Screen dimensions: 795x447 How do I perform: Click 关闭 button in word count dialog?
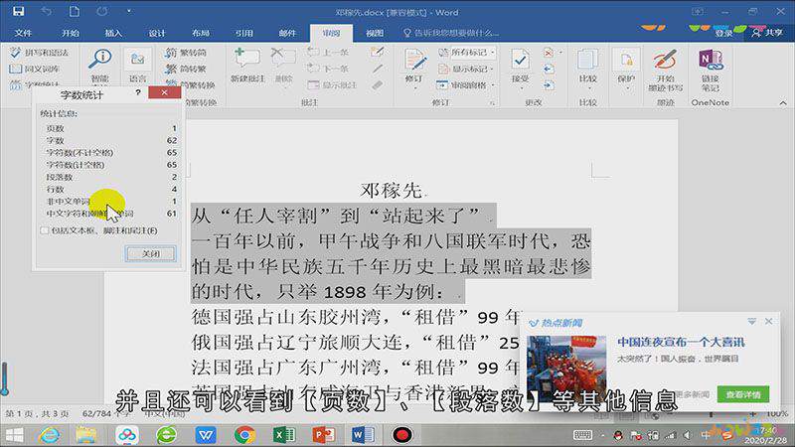[151, 253]
